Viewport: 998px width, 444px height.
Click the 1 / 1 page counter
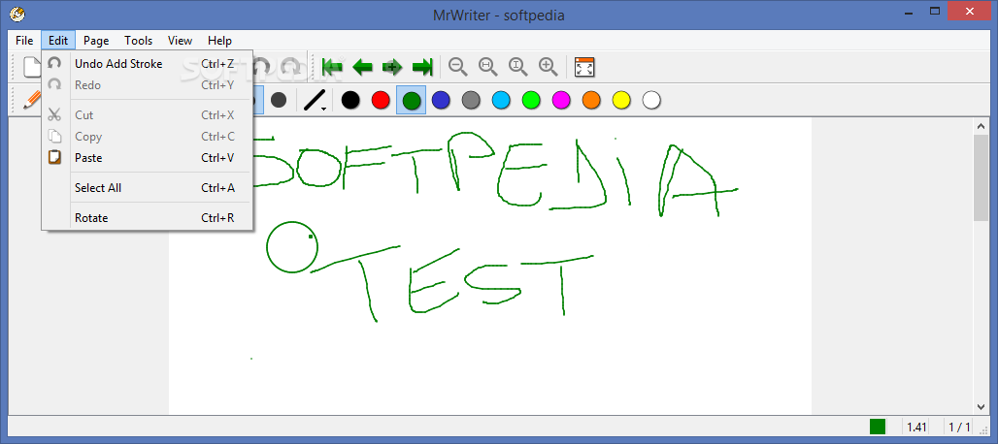[959, 427]
